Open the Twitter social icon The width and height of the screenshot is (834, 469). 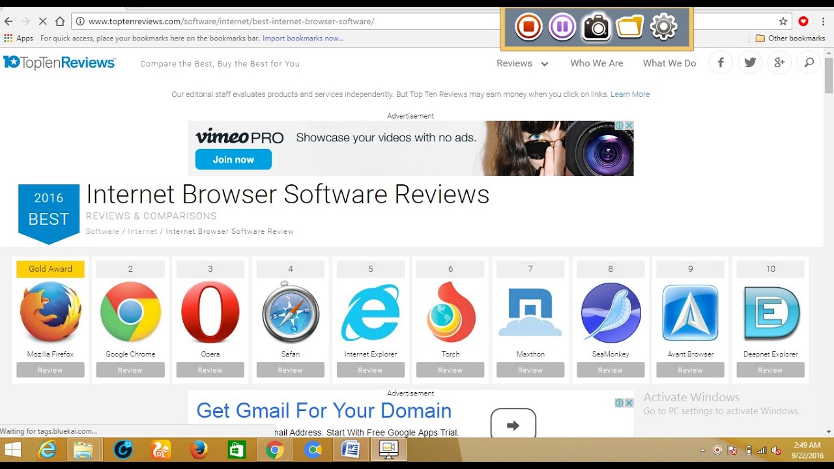[x=750, y=63]
